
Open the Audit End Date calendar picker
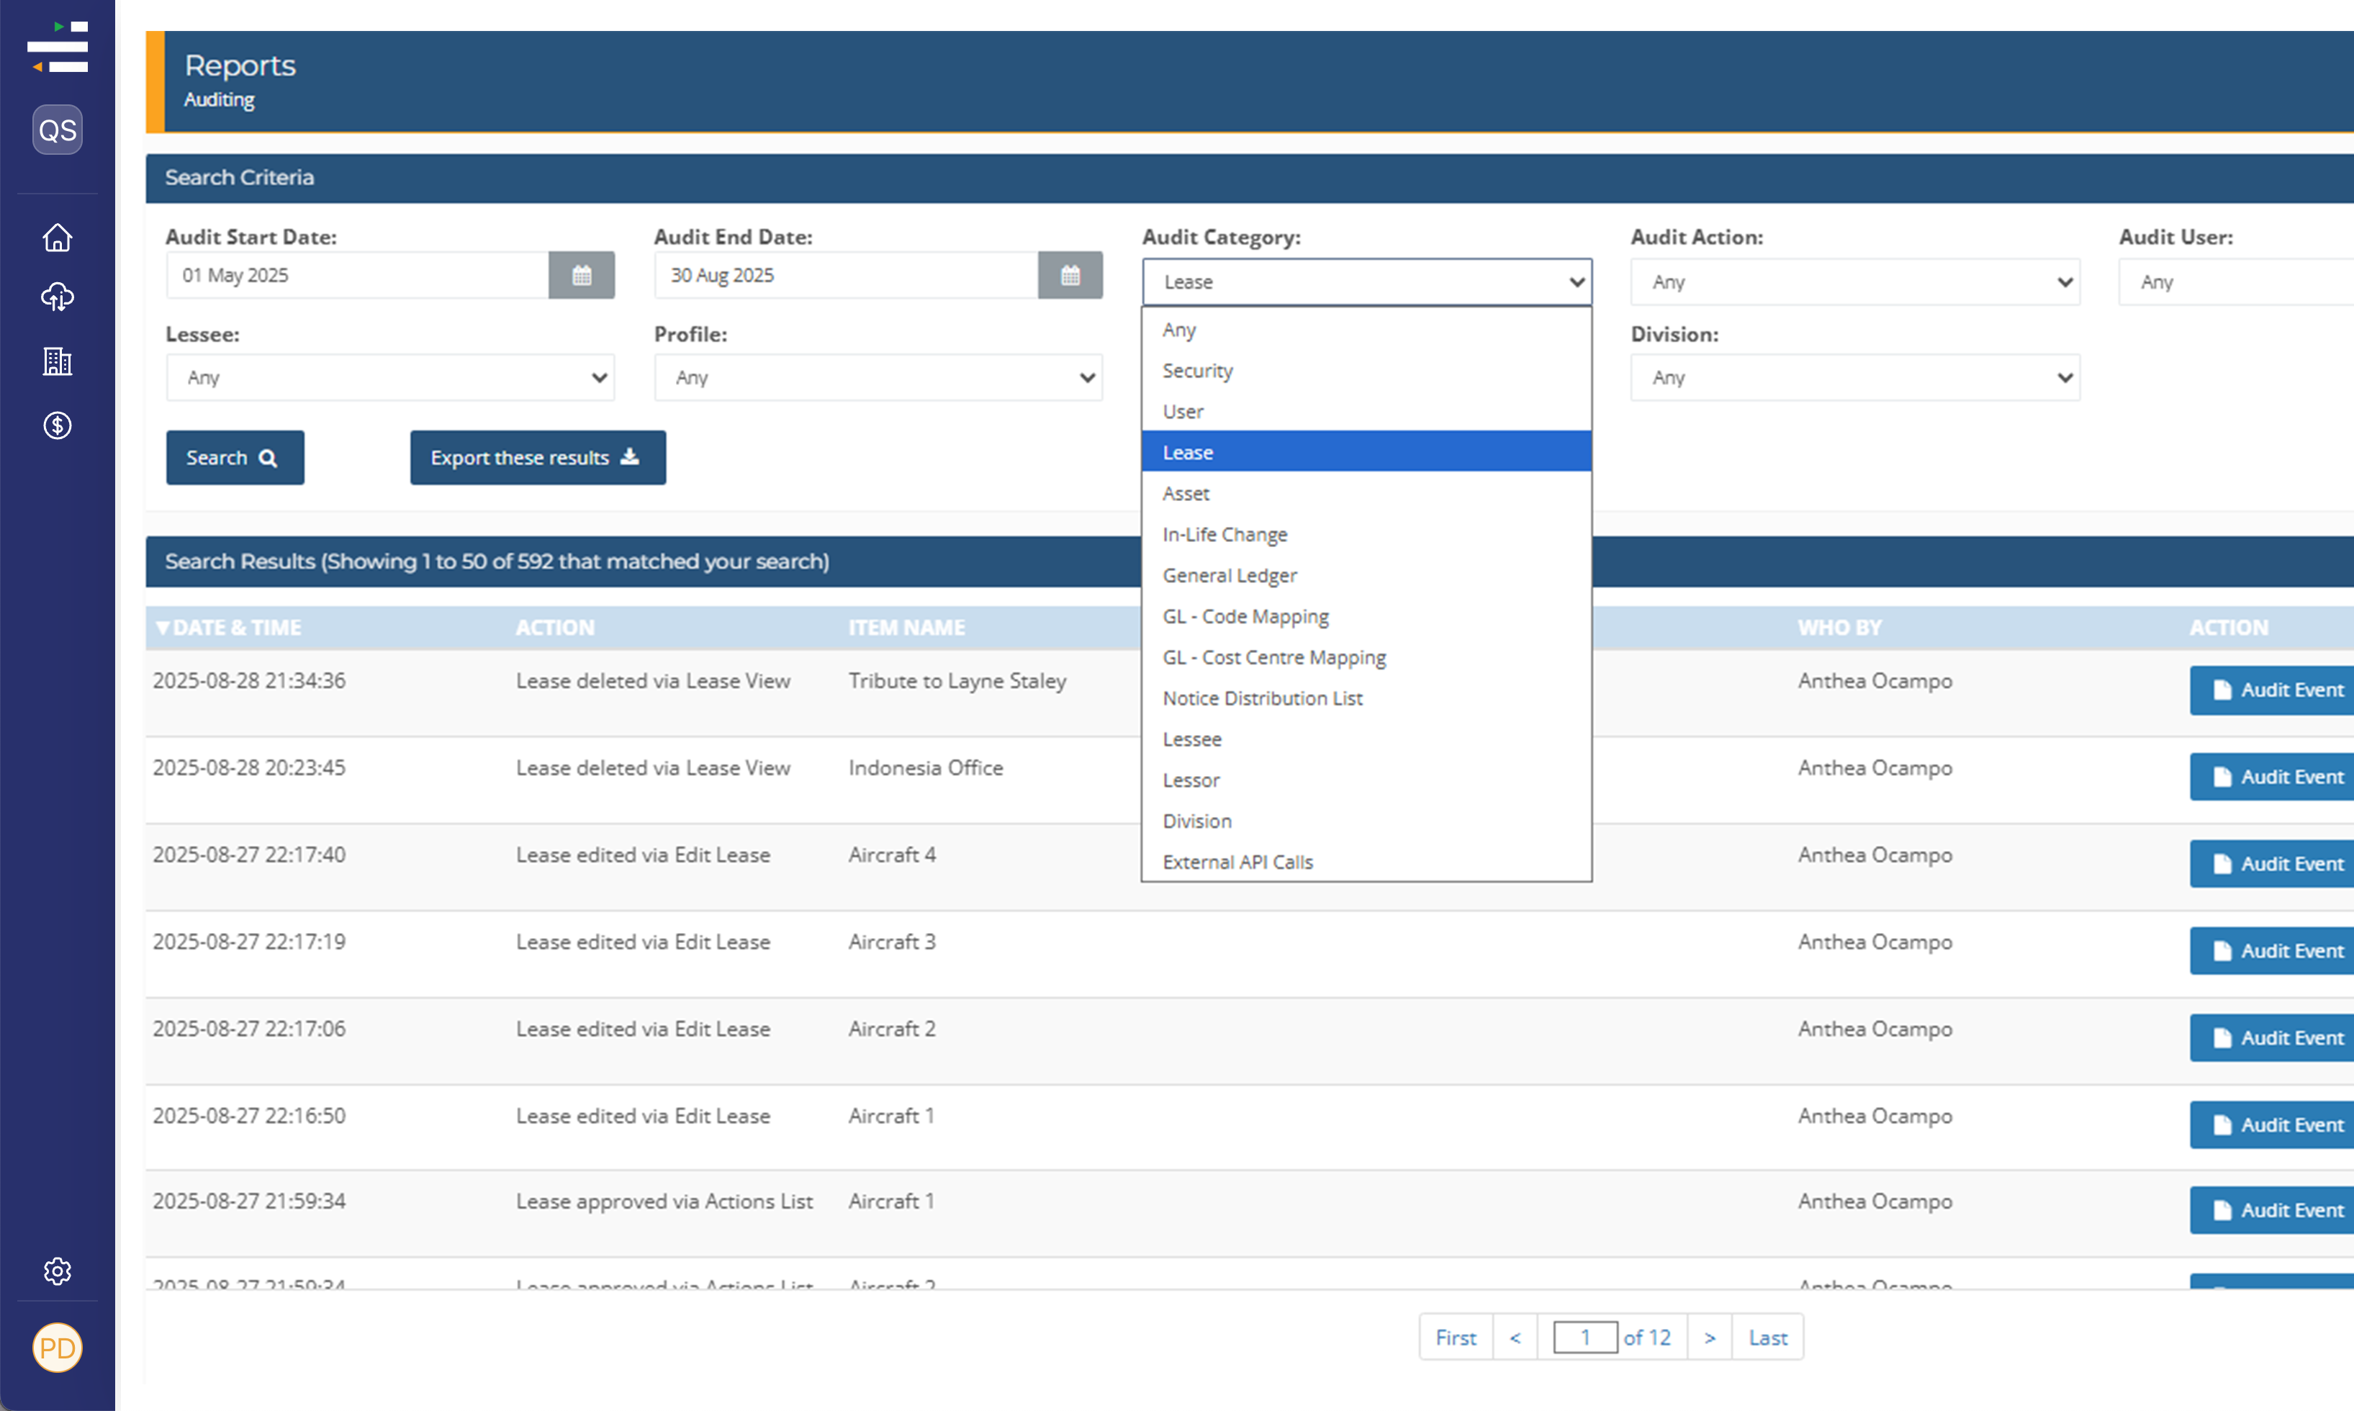pyautogui.click(x=1070, y=275)
